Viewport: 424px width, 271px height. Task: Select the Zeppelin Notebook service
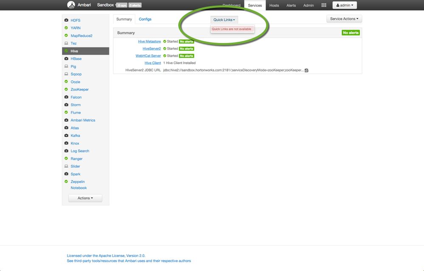coord(79,185)
